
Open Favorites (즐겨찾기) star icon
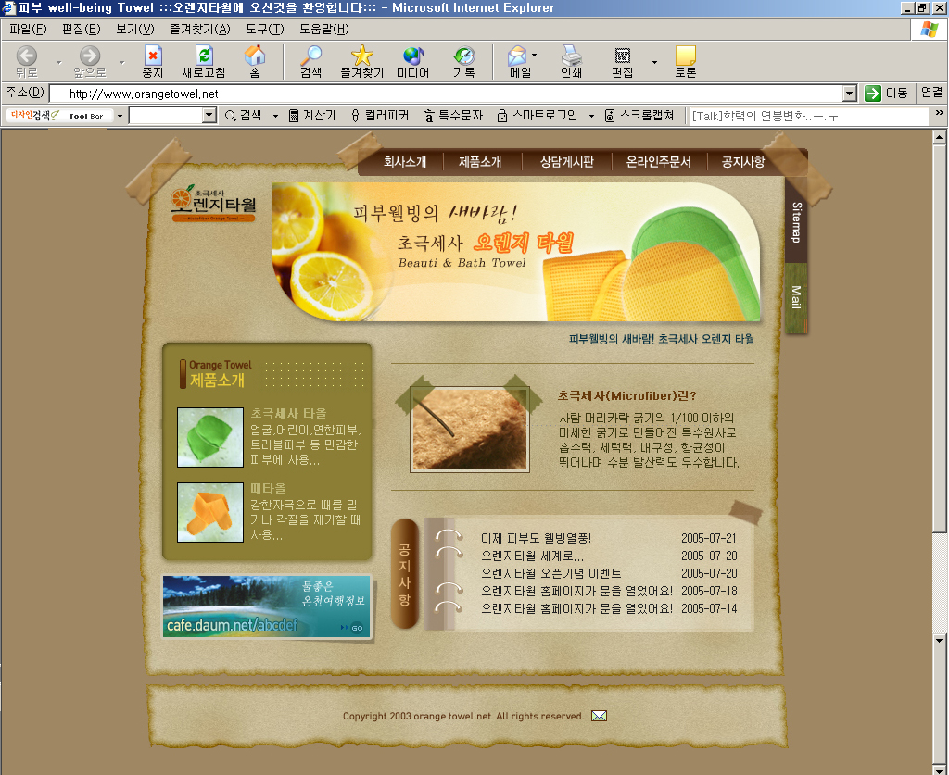361,62
